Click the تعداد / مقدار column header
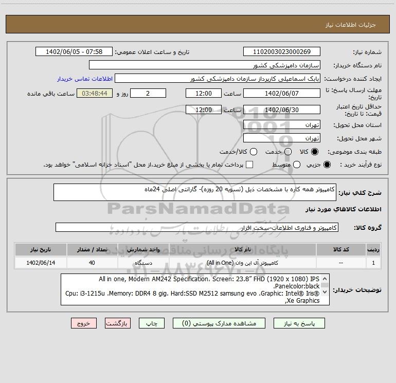 pos(92,249)
